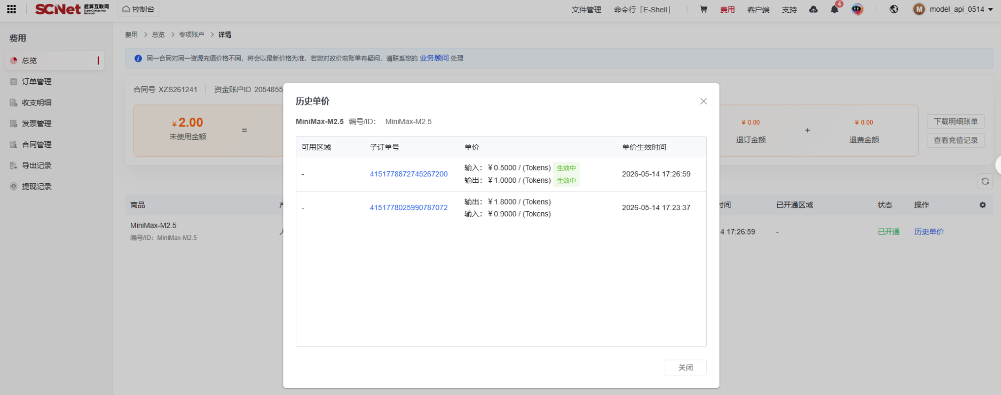Click the 生效中 tag beside 输入 price
Screen dimensions: 1001x395
(x=566, y=168)
